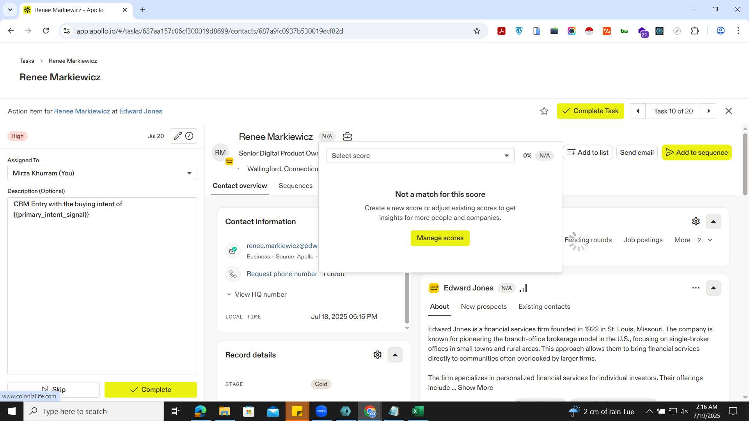
Task: Switch to New prospects tab
Action: 483,307
